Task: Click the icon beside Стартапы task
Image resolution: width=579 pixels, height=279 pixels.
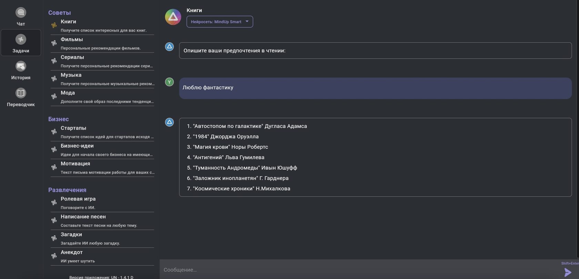Action: [54, 132]
